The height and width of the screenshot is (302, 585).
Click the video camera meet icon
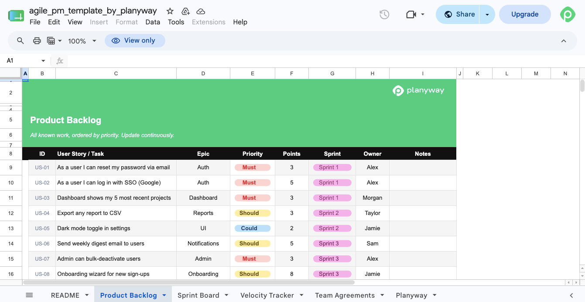pyautogui.click(x=411, y=14)
